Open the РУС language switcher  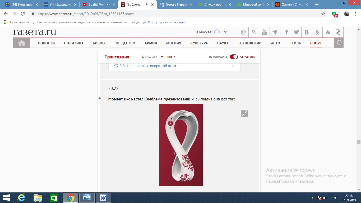point(334,198)
